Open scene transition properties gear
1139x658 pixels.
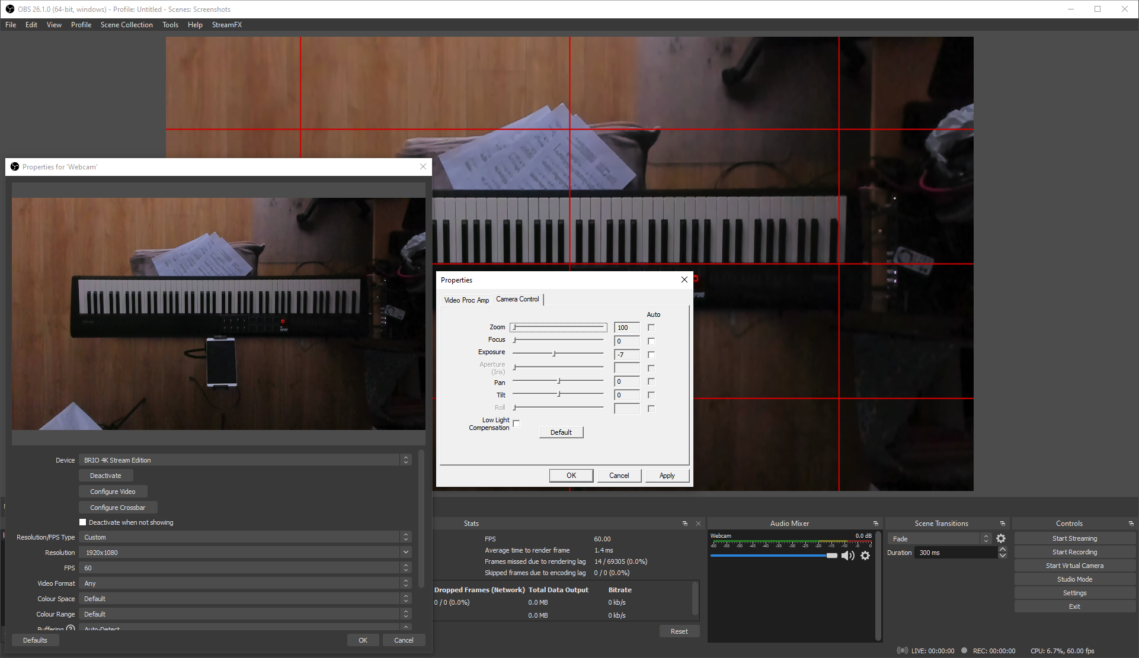(x=1001, y=538)
